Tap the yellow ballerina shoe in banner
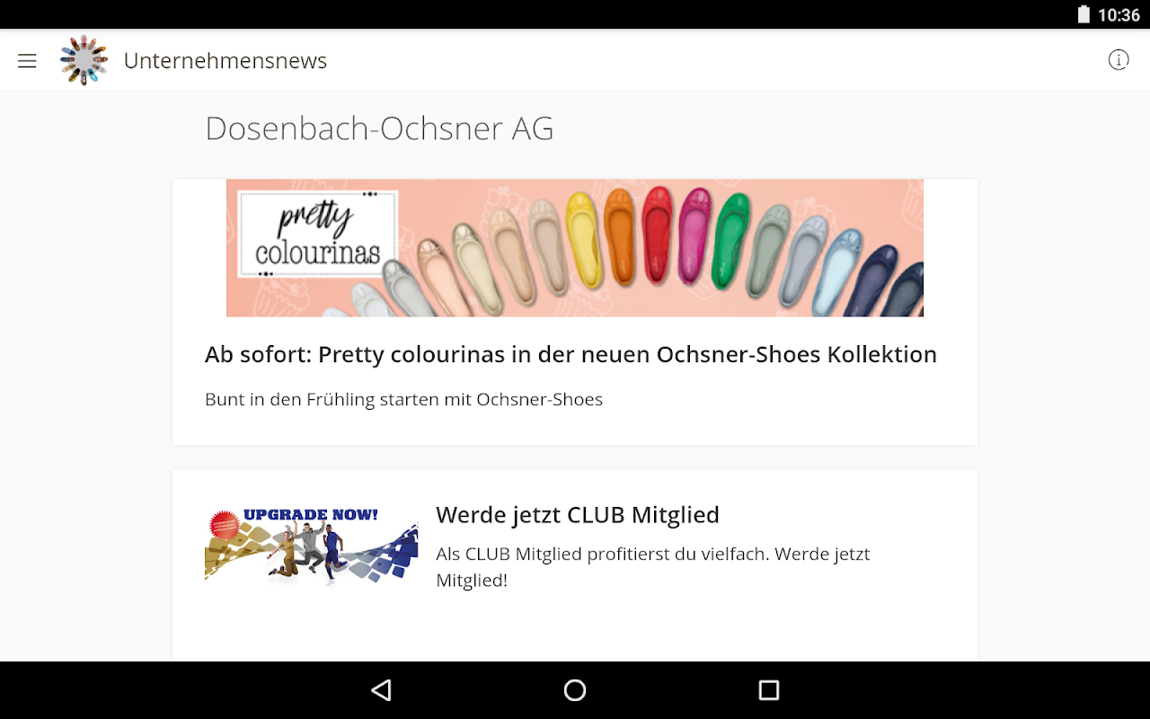1150x719 pixels. tap(585, 239)
